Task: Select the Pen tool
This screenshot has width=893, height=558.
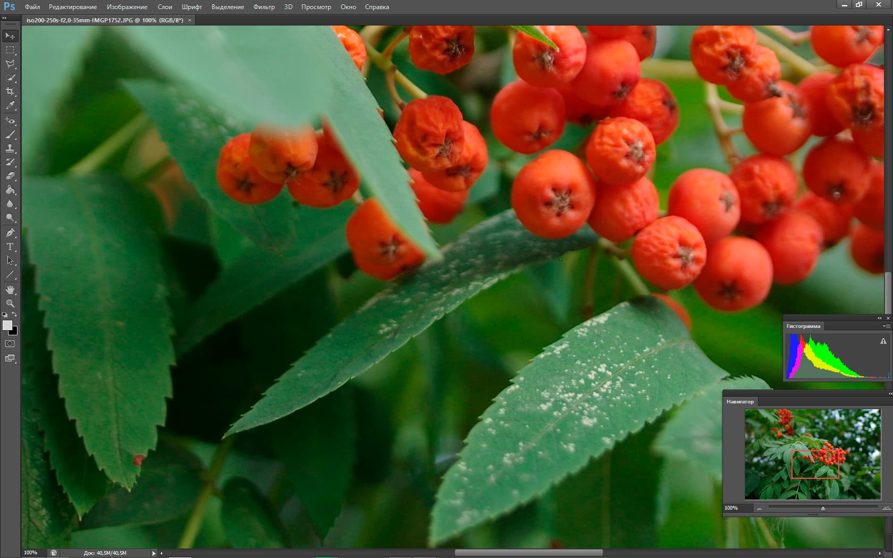Action: pyautogui.click(x=10, y=233)
